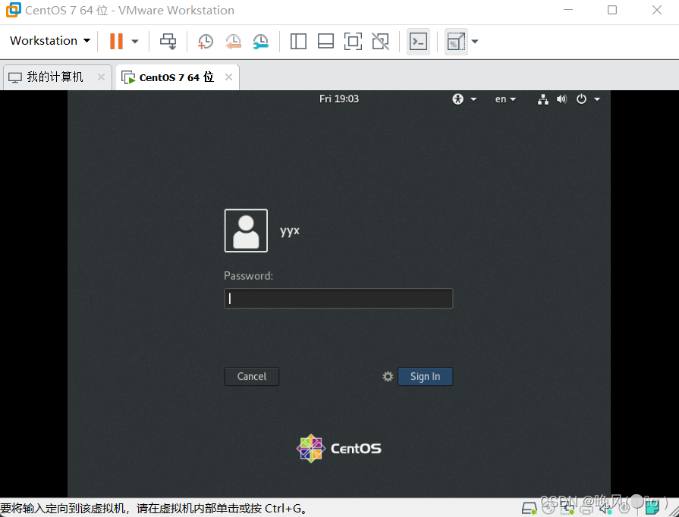The width and height of the screenshot is (679, 517).
Task: Maximize the VMware Workstation window
Action: [x=612, y=10]
